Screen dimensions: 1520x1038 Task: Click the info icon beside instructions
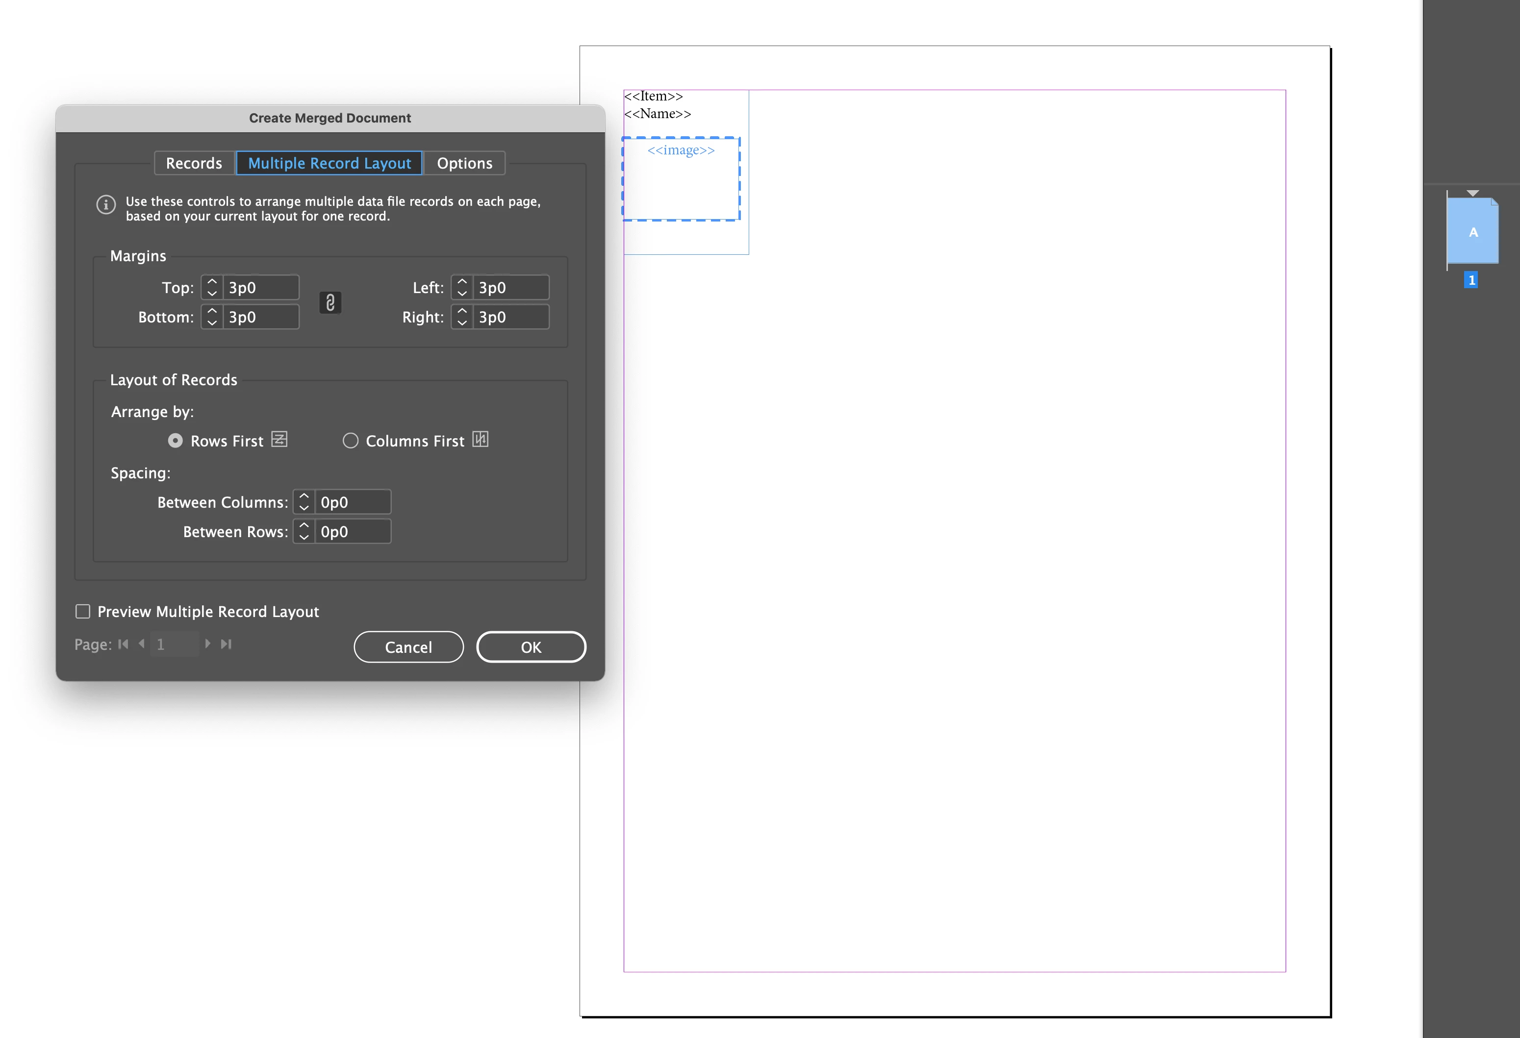106,204
